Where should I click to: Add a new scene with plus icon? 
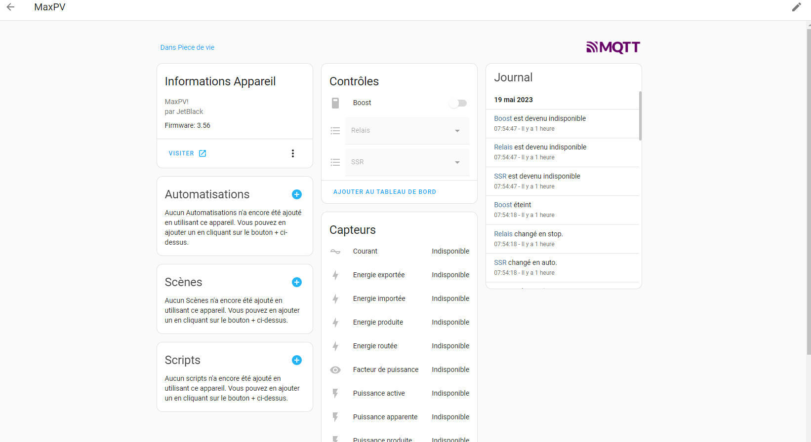coord(297,282)
